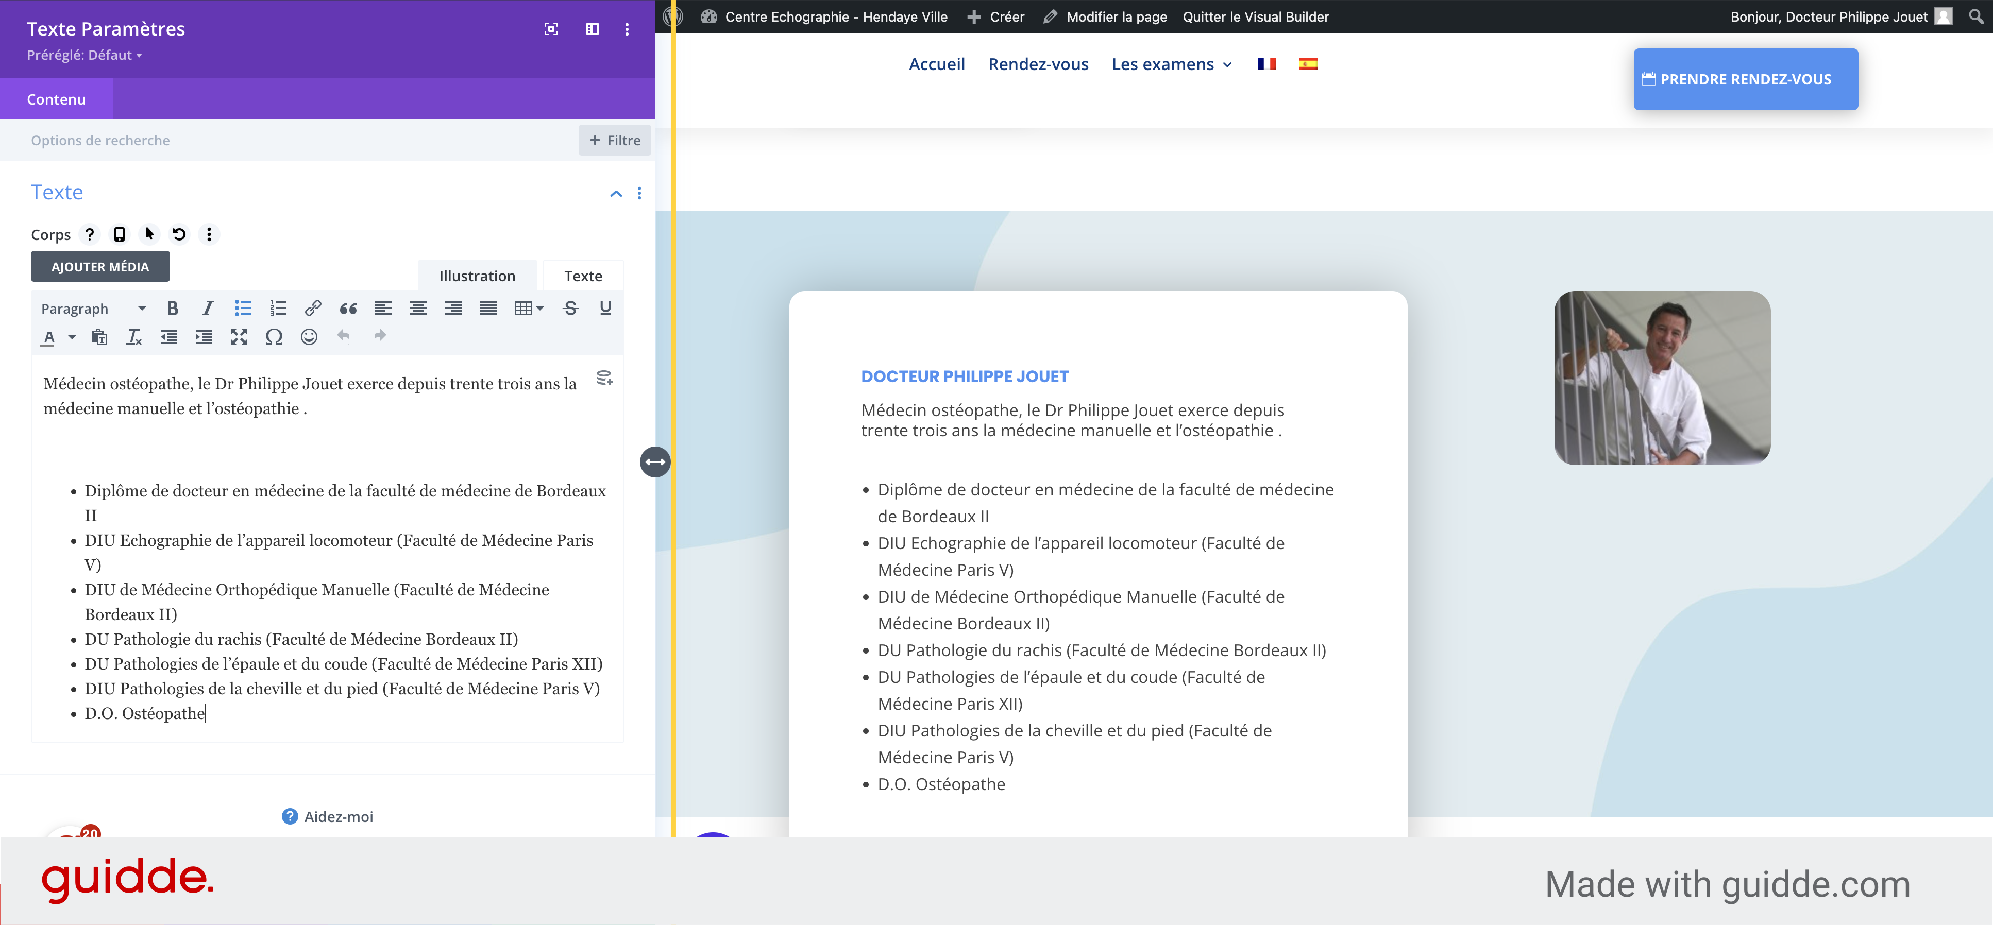Switch language with the French flag
Viewport: 1993px width, 925px height.
1266,64
